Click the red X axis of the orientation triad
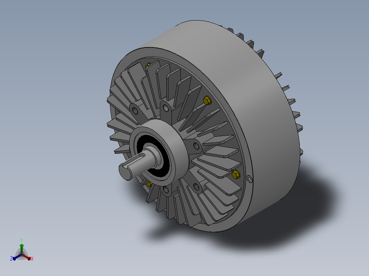This screenshot has width=369, height=276. click(27, 257)
